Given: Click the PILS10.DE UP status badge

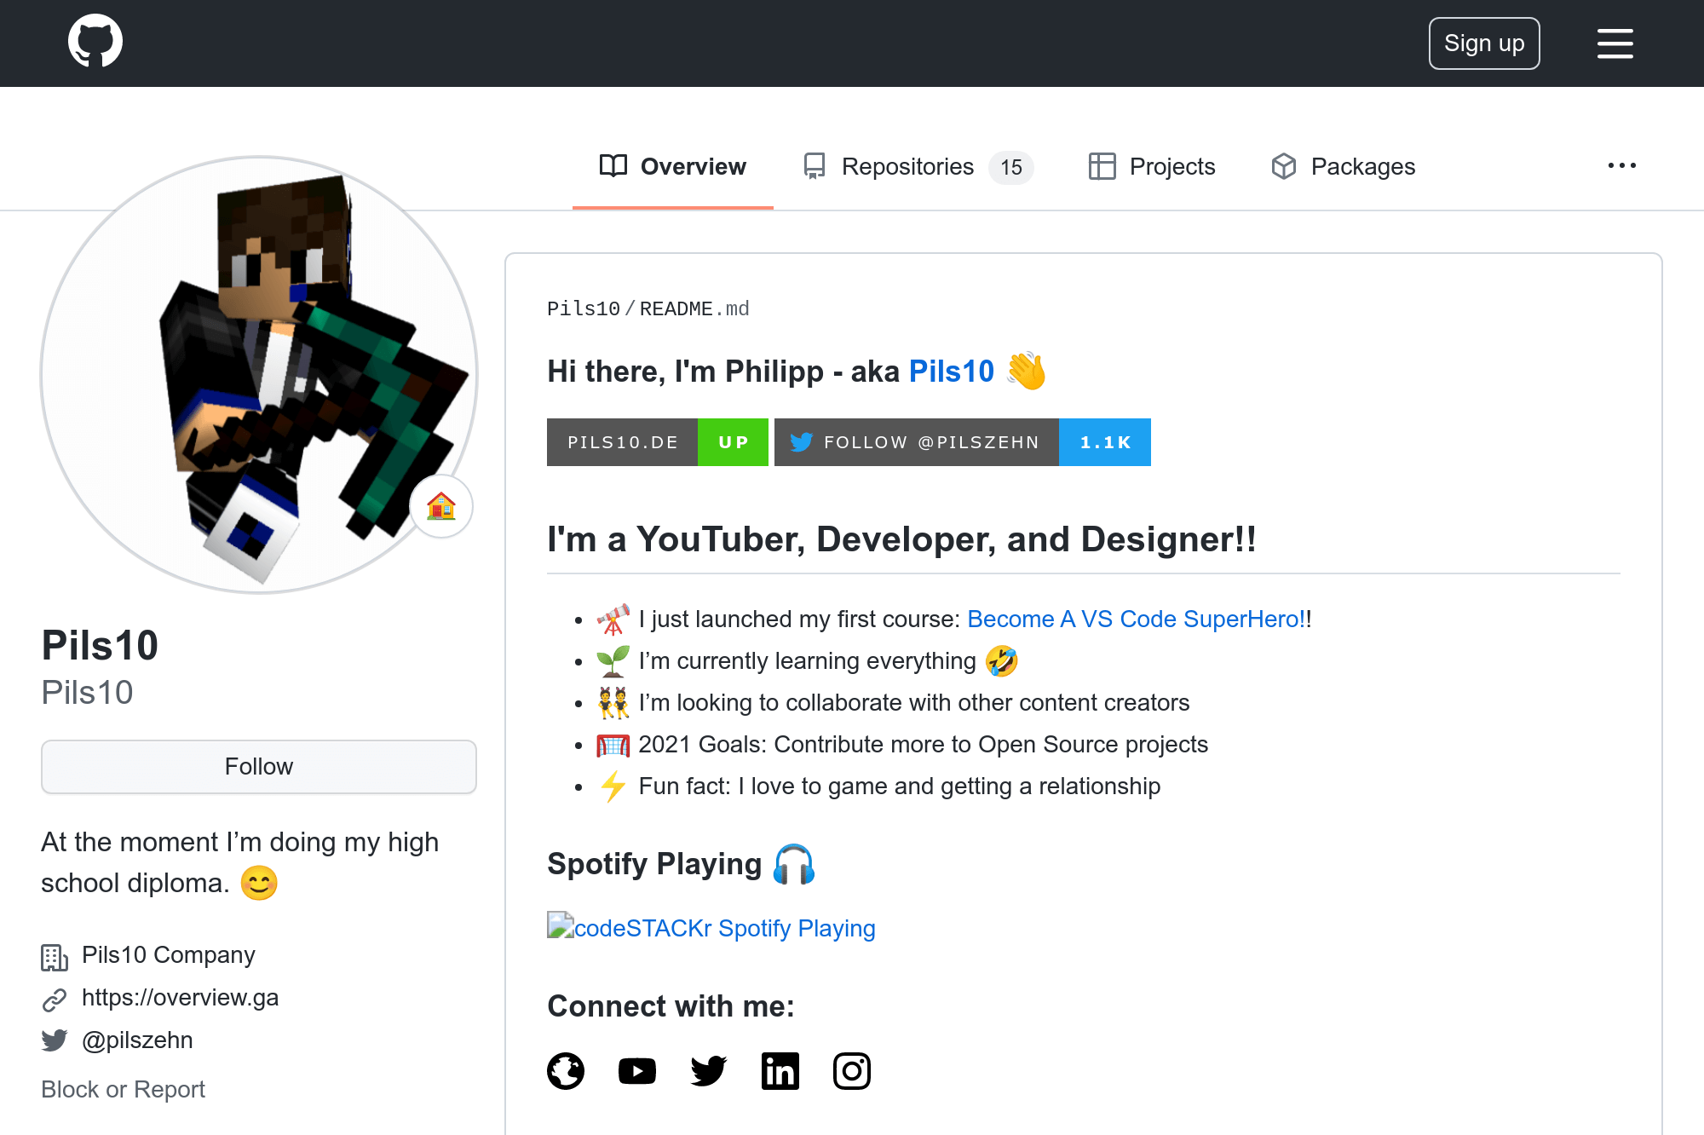Looking at the screenshot, I should pyautogui.click(x=657, y=442).
